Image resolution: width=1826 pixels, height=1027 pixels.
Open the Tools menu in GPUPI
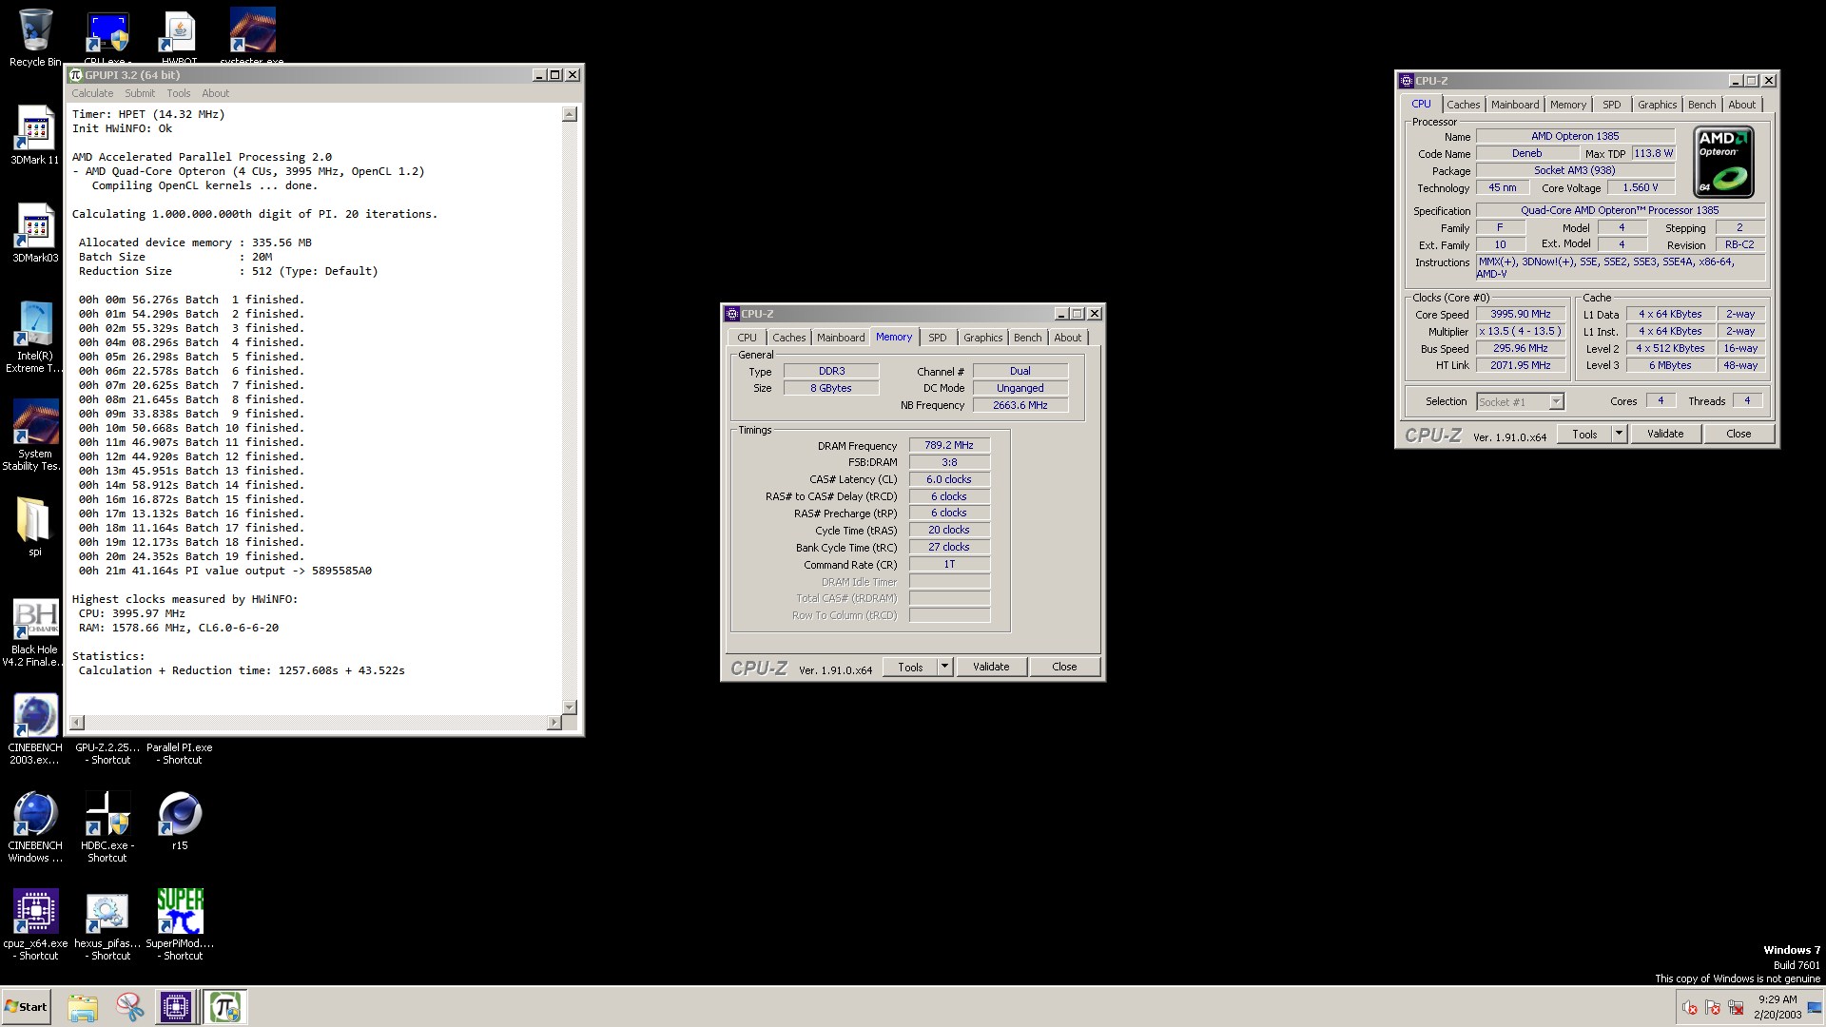179,93
